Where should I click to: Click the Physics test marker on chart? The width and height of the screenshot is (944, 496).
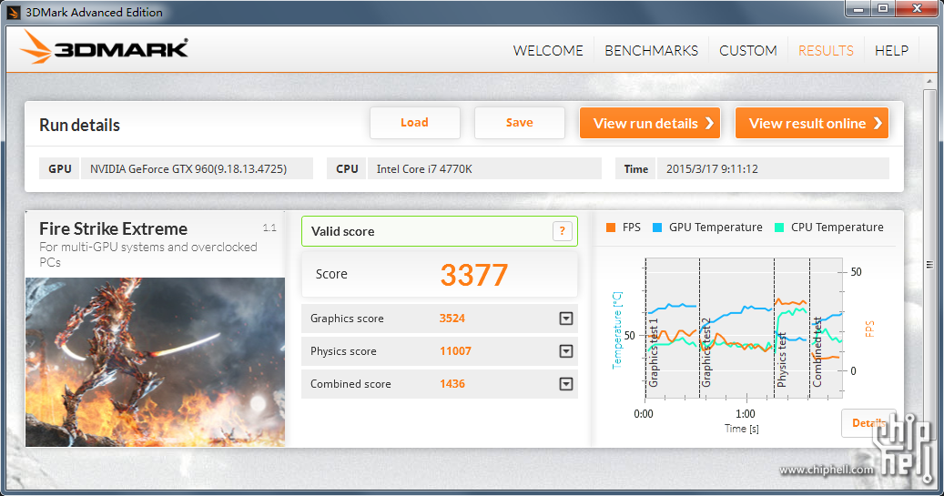782,360
